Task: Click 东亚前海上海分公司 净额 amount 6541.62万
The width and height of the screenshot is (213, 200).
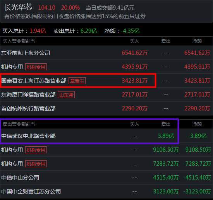Action: [x=197, y=53]
